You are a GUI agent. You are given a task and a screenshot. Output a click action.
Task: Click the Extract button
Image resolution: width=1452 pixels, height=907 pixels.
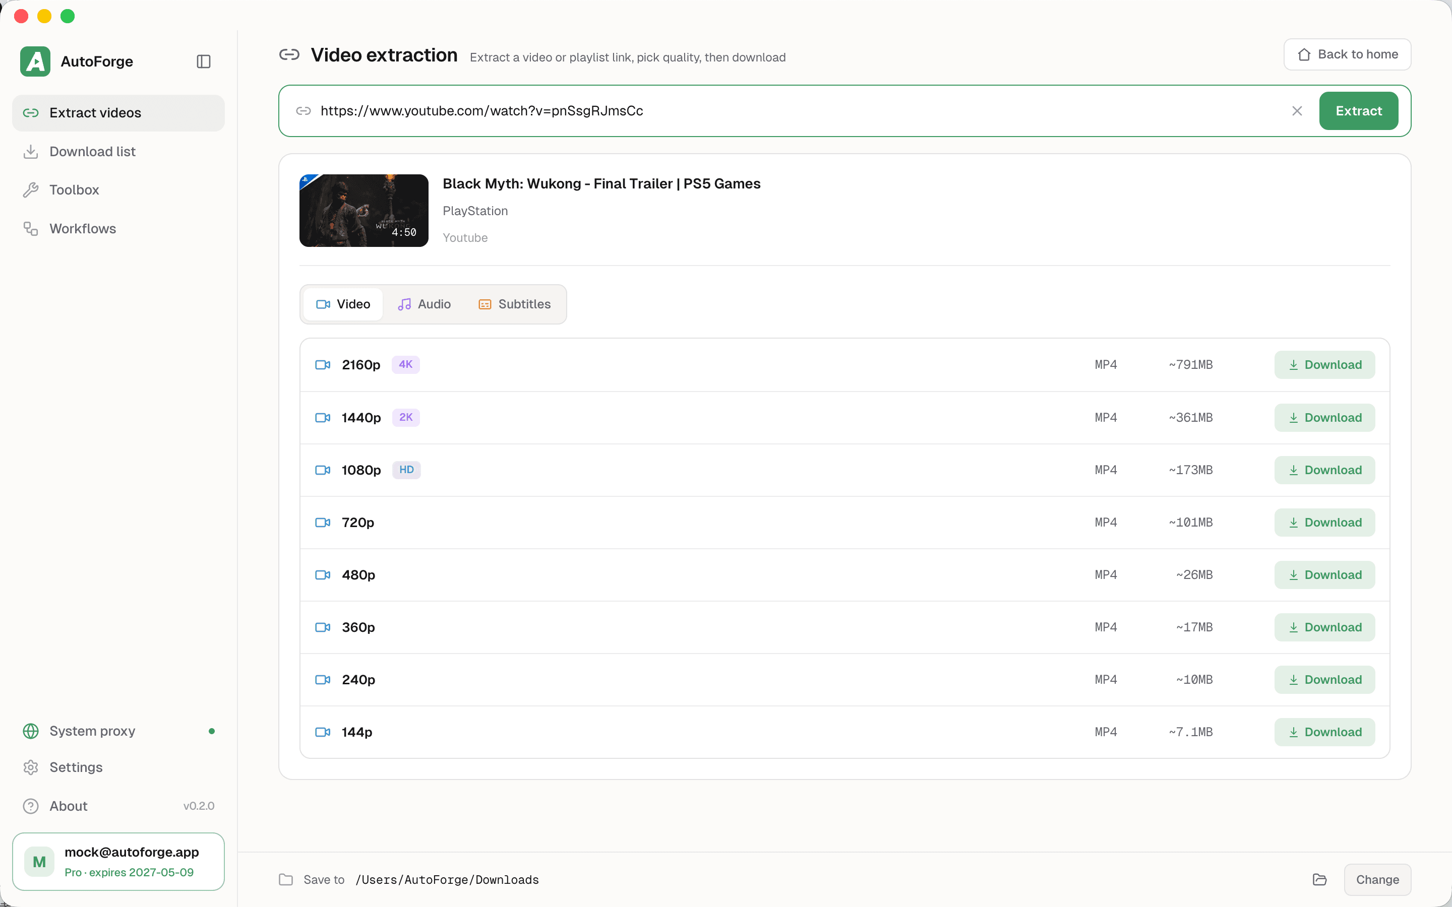click(1358, 111)
